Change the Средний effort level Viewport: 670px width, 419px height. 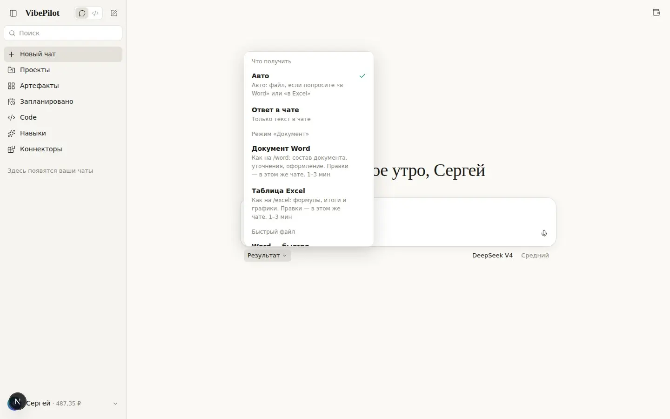coord(535,255)
